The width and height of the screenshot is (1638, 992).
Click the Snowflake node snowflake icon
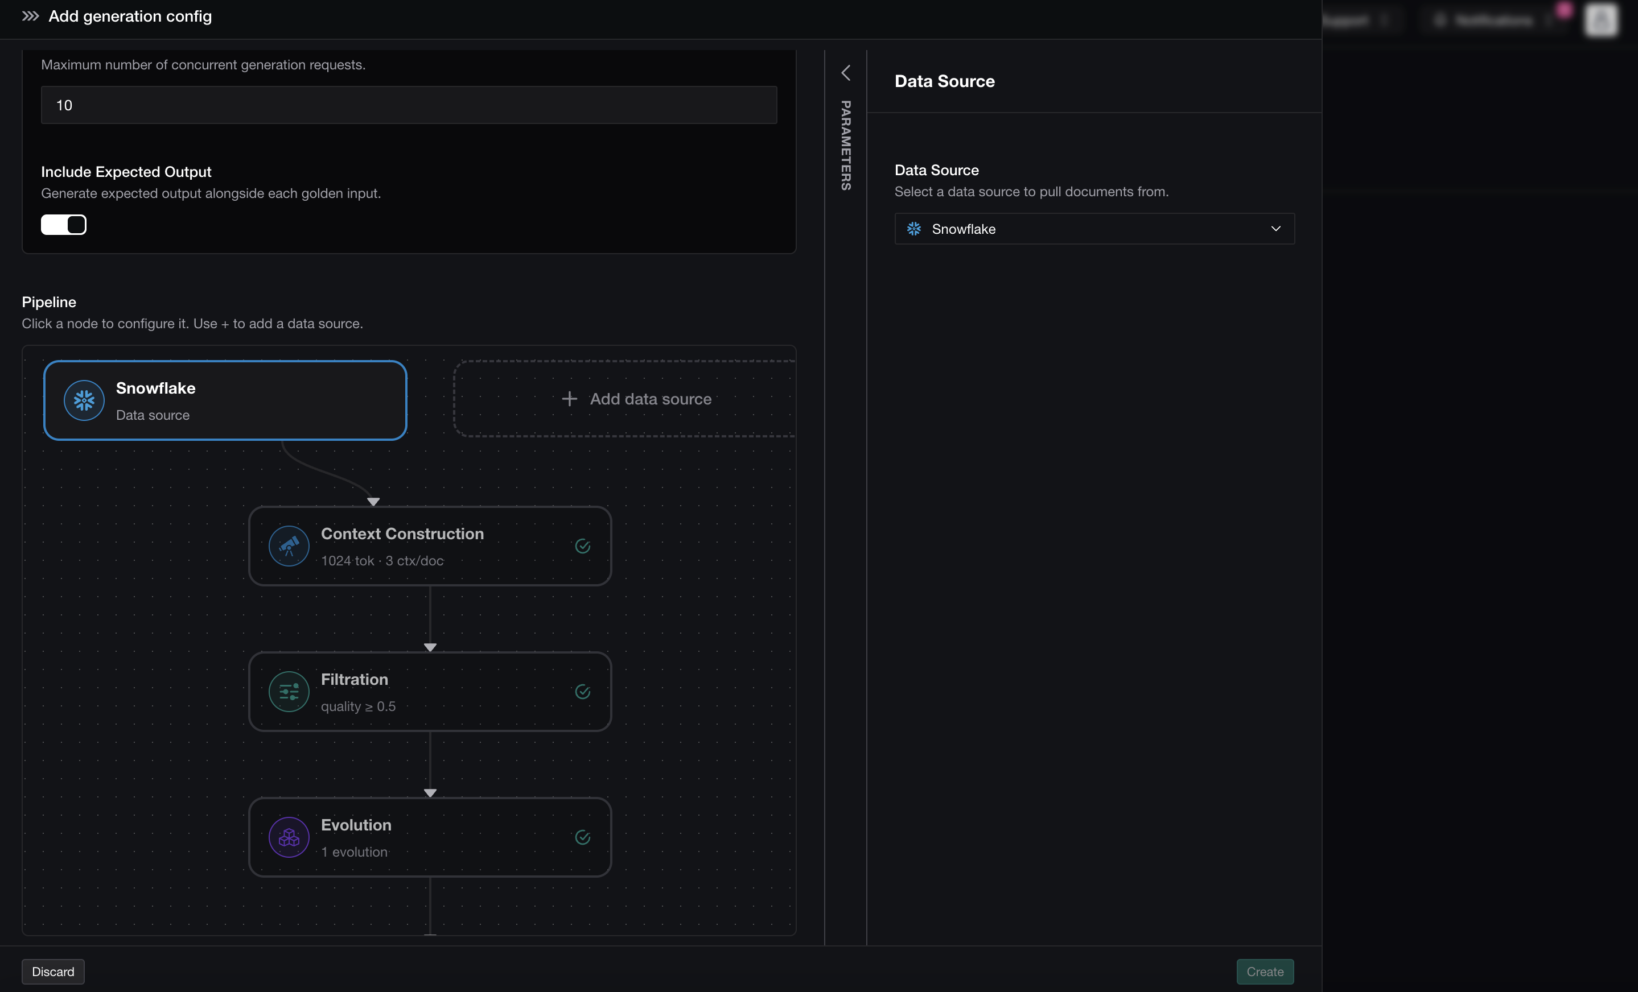pos(84,400)
